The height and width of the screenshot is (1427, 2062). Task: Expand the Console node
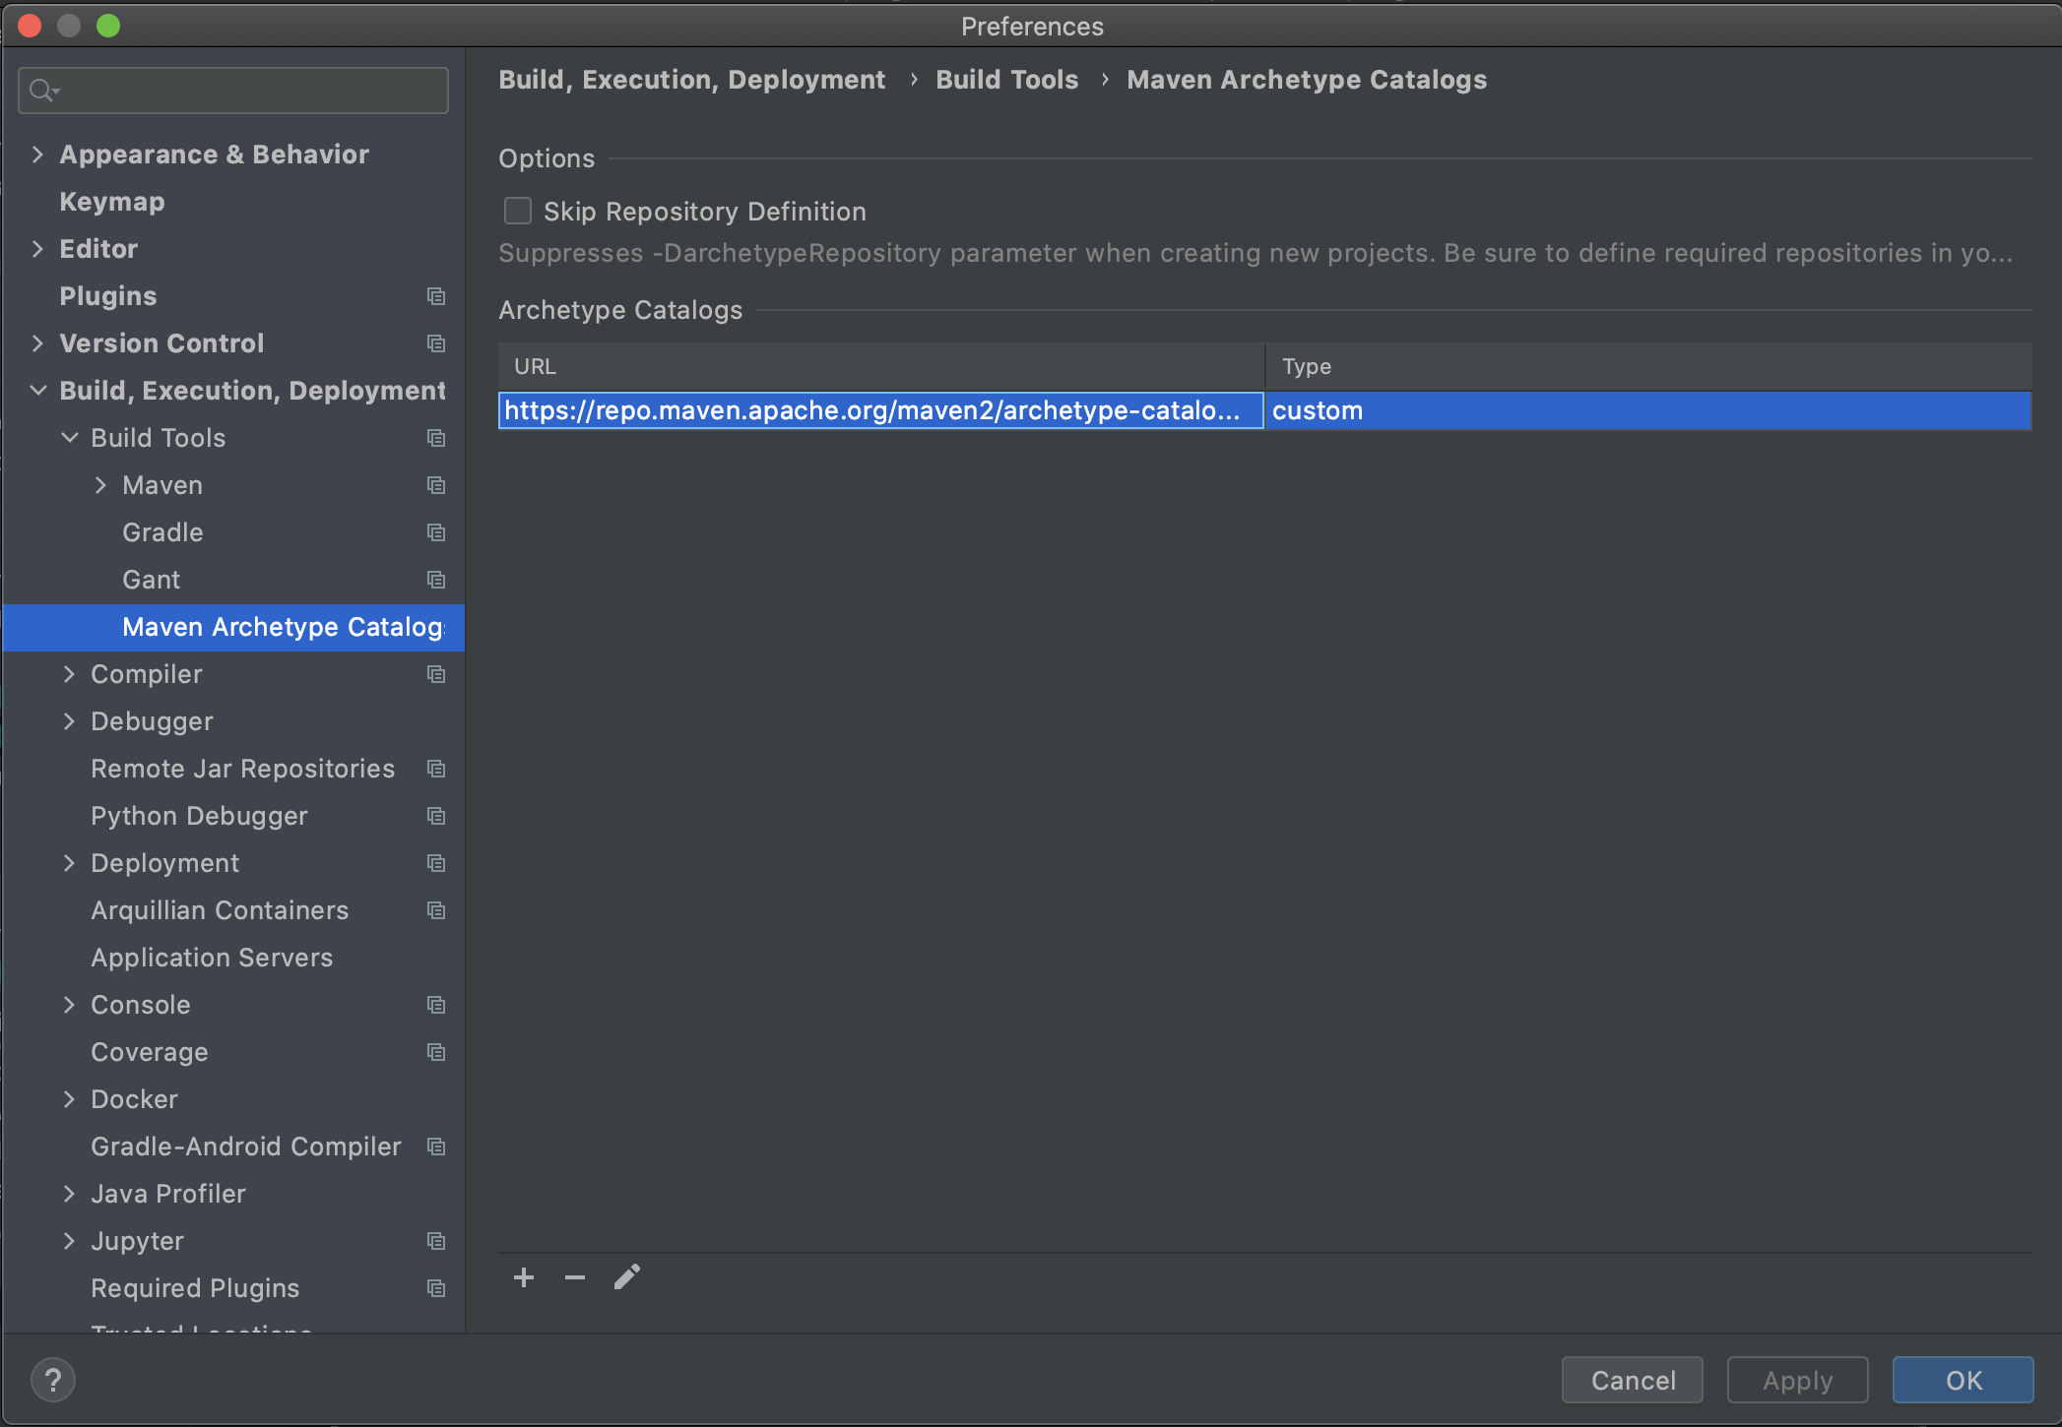69,1005
